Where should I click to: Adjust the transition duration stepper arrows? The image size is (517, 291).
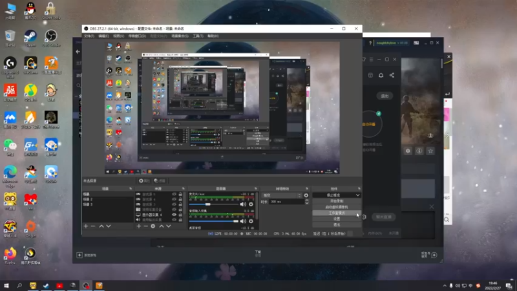(x=306, y=202)
